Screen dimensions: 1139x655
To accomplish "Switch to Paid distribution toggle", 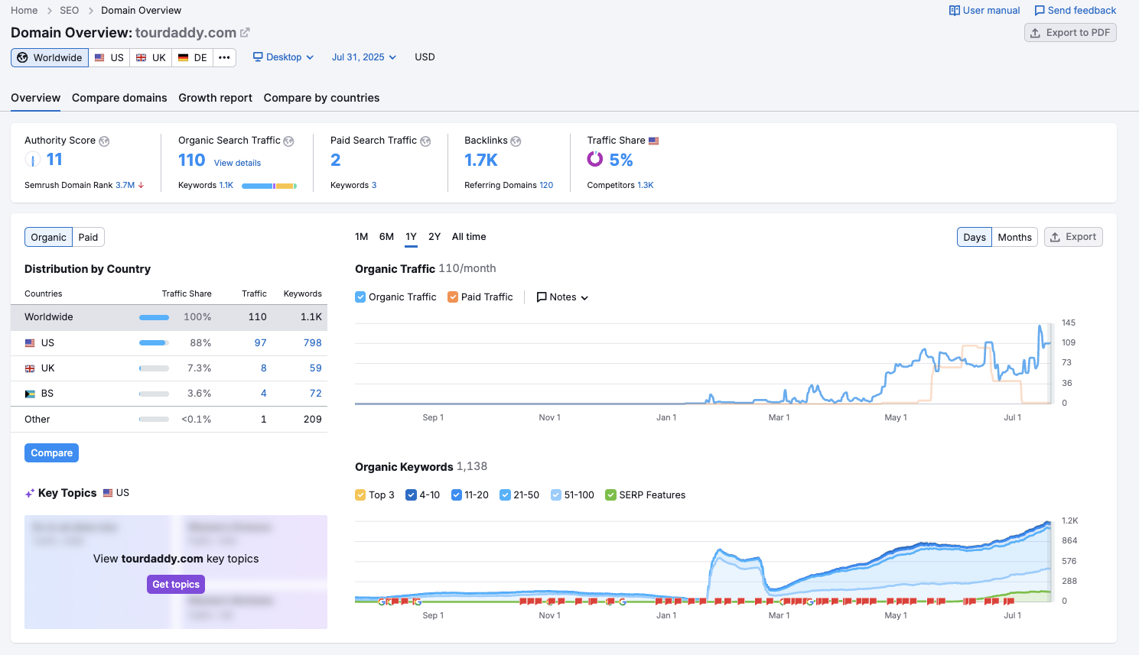I will click(88, 238).
